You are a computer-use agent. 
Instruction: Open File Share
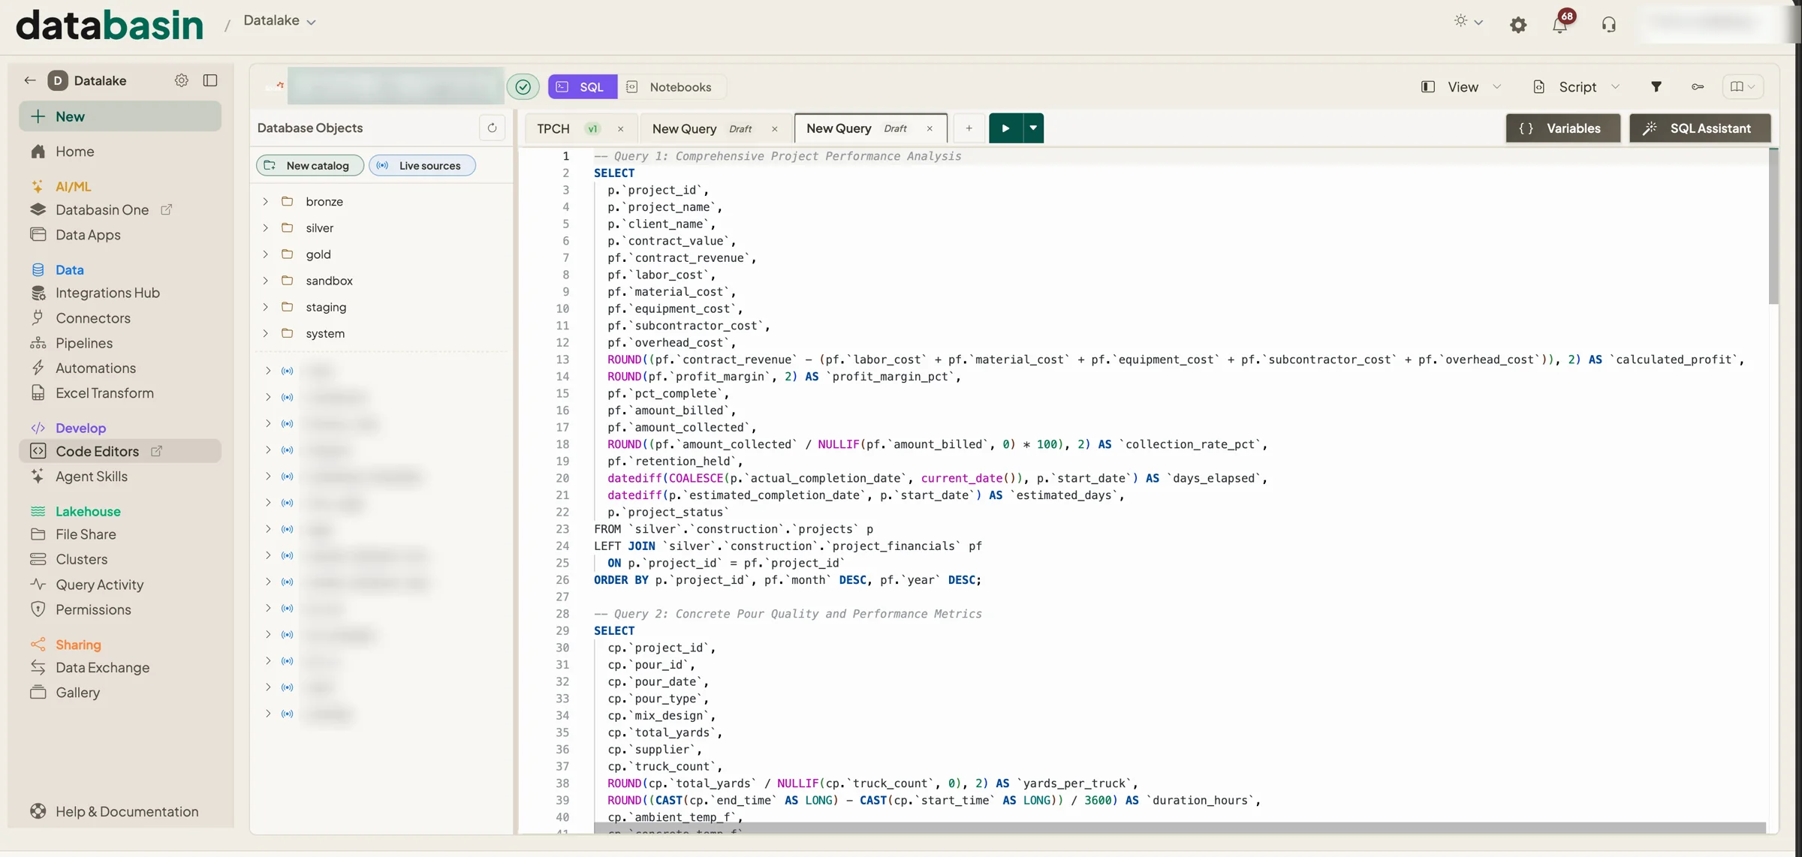pyautogui.click(x=86, y=534)
